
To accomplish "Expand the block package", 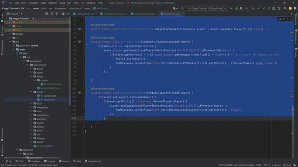I will point(31,69).
